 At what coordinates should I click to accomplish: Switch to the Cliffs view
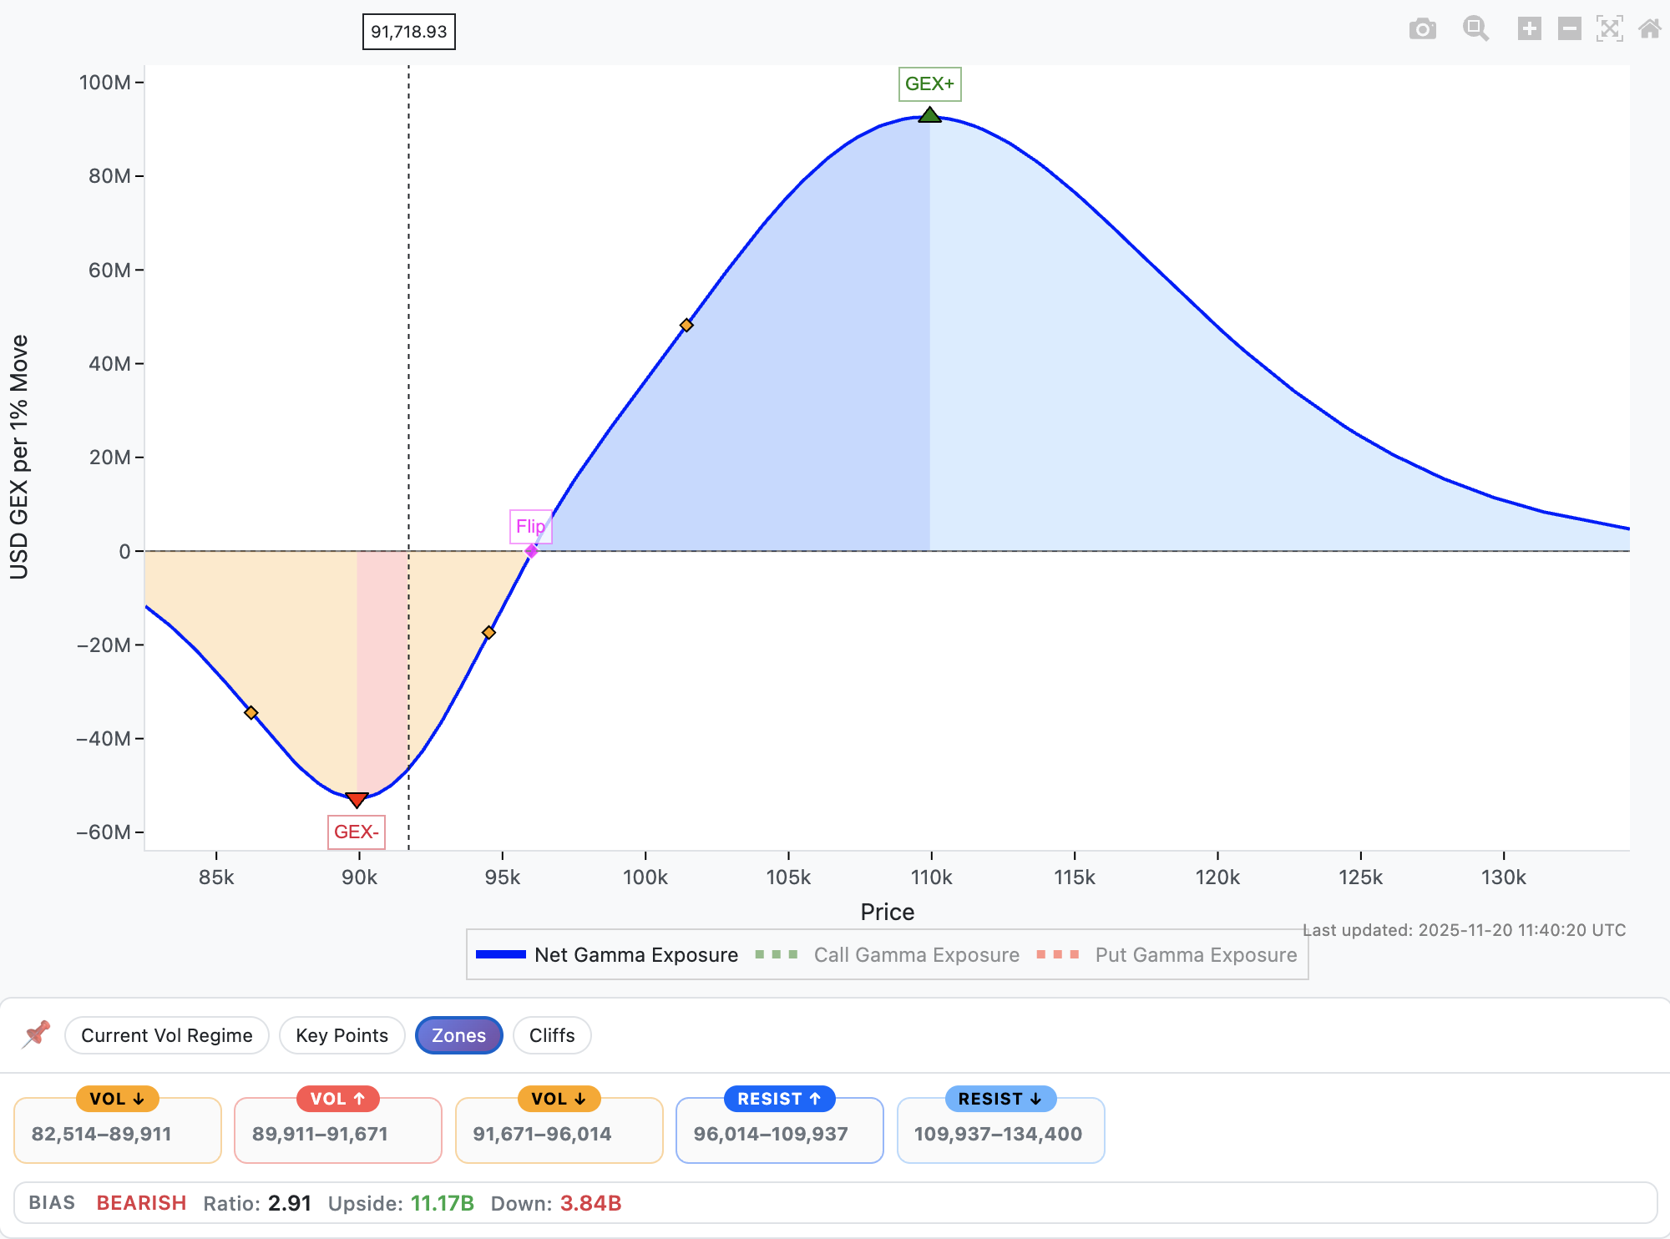coord(551,1035)
